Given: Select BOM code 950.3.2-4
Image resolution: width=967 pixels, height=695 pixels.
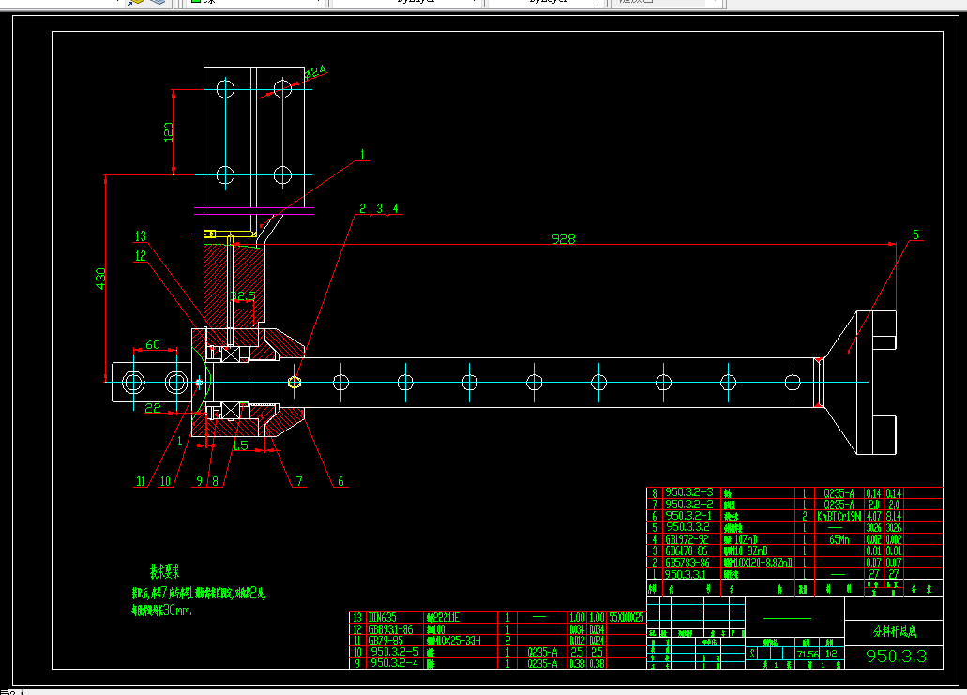Looking at the screenshot, I should [x=394, y=663].
